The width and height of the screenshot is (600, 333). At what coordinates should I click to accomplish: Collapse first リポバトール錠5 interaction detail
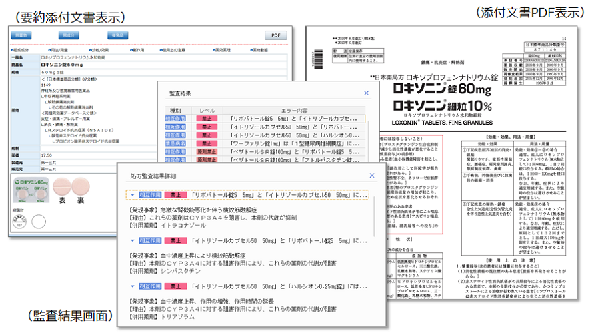pos(133,195)
